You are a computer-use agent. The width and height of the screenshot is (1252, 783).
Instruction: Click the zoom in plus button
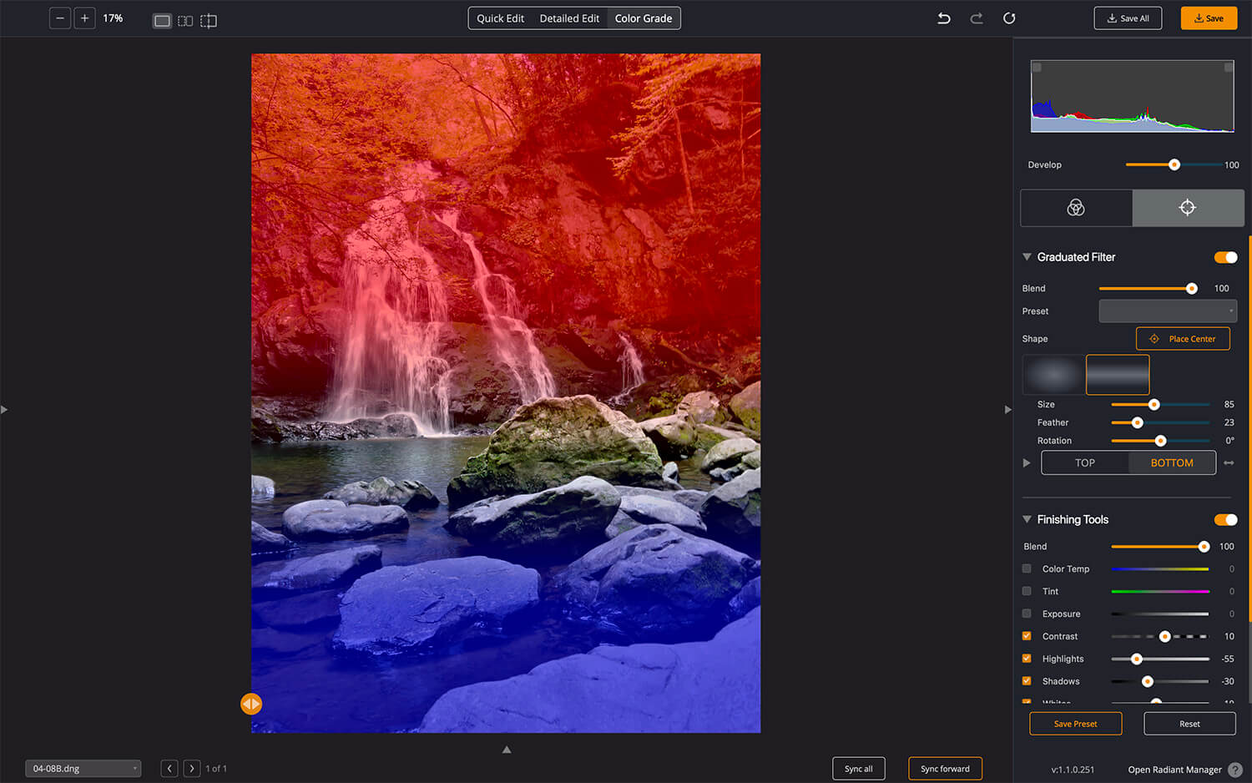[x=84, y=18]
